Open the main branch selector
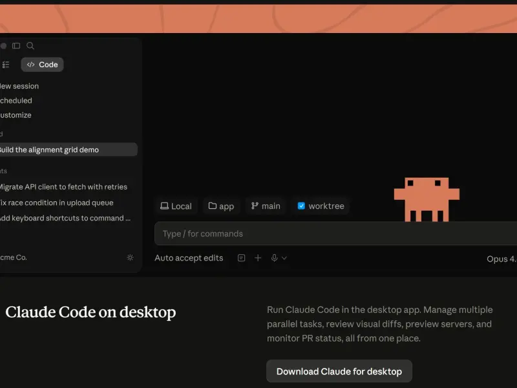Image resolution: width=517 pixels, height=388 pixels. [266, 206]
